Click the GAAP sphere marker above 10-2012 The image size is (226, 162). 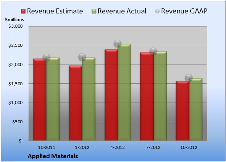pyautogui.click(x=189, y=78)
